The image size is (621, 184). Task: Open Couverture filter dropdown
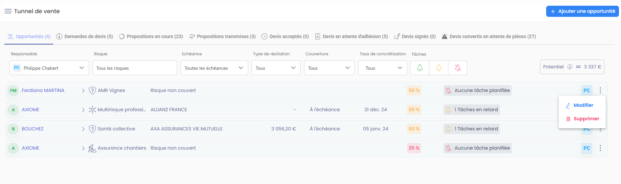pos(329,68)
